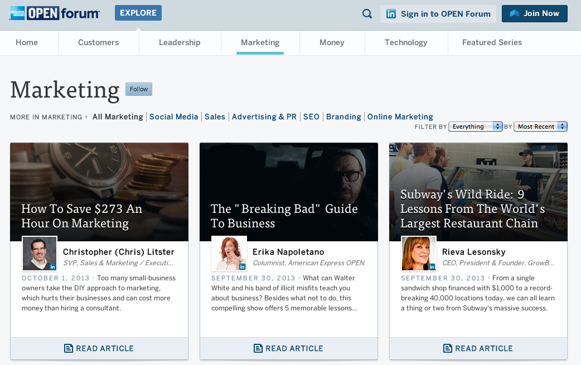This screenshot has width=581, height=365.
Task: Open the search magnifier icon
Action: click(367, 14)
